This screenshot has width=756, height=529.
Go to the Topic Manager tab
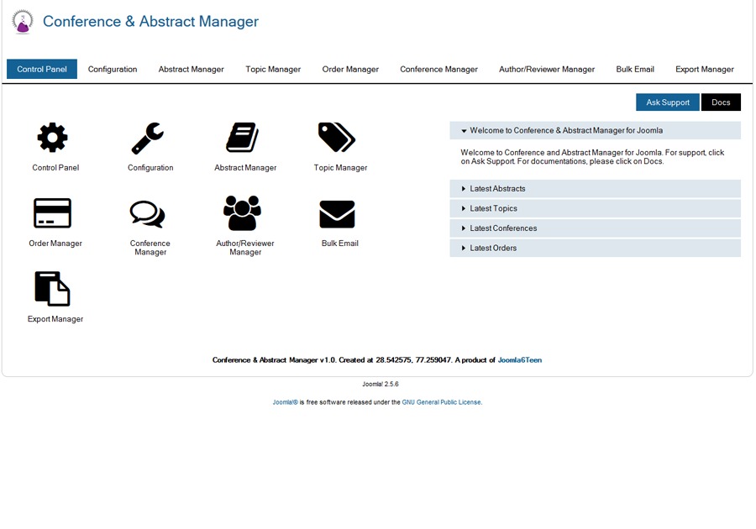[x=273, y=69]
